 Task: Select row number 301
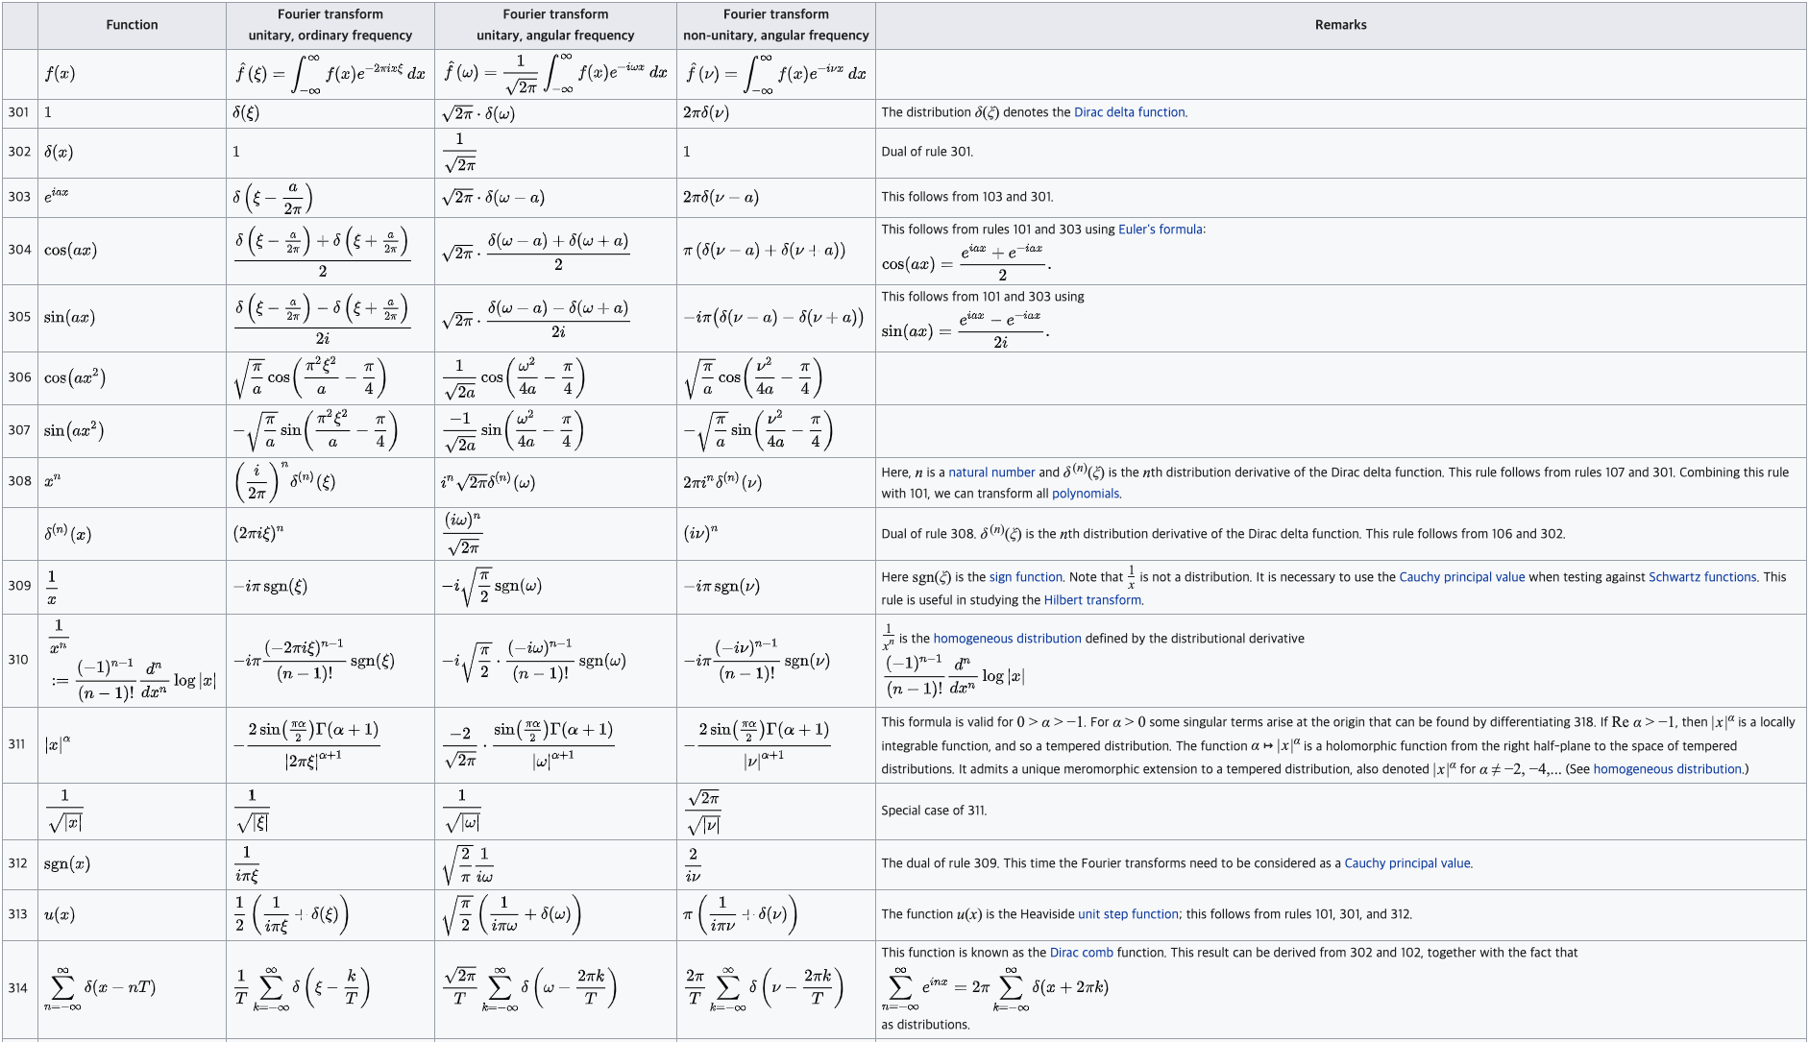(x=19, y=112)
